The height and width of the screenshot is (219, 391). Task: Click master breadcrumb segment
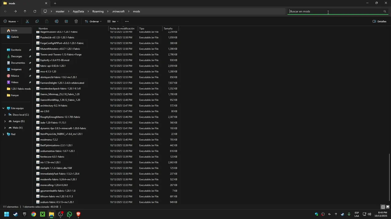coord(60,11)
